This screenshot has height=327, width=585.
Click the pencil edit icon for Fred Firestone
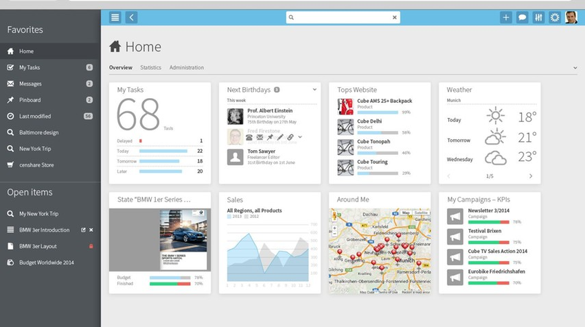(280, 138)
